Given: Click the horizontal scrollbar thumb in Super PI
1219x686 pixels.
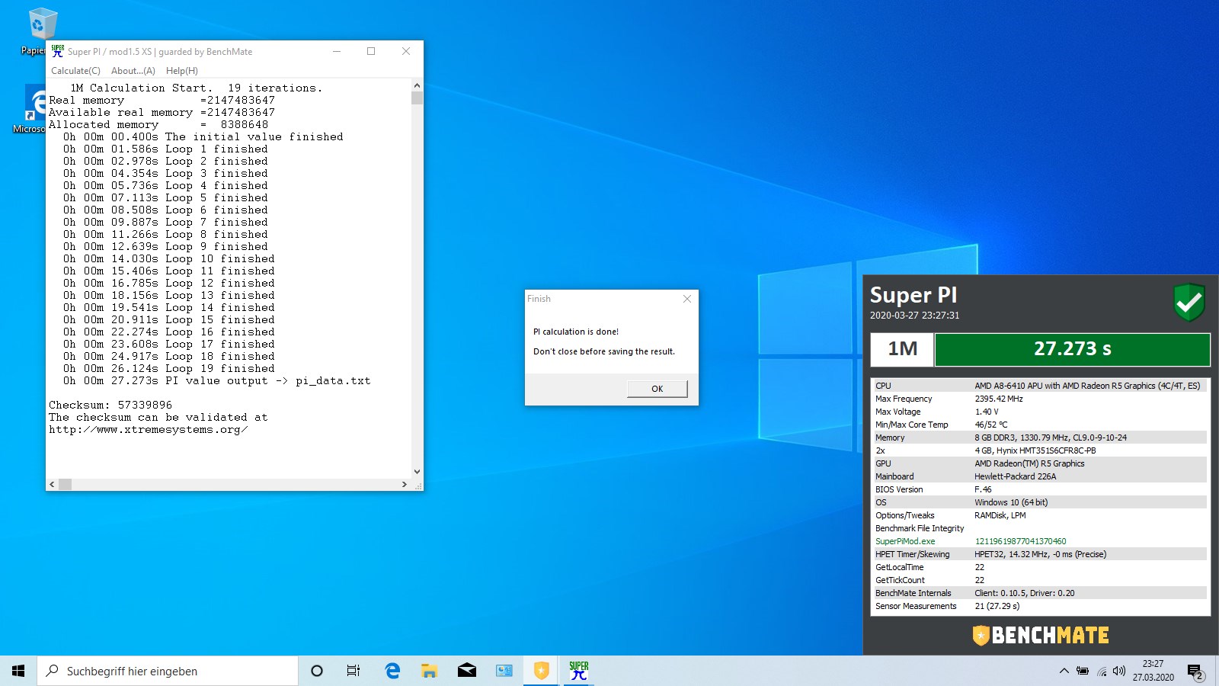Looking at the screenshot, I should tap(66, 484).
